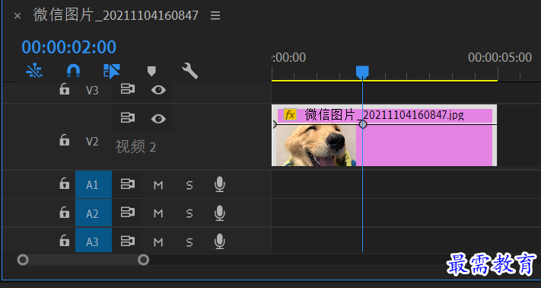Mute track A1
541x288 pixels.
pyautogui.click(x=158, y=185)
